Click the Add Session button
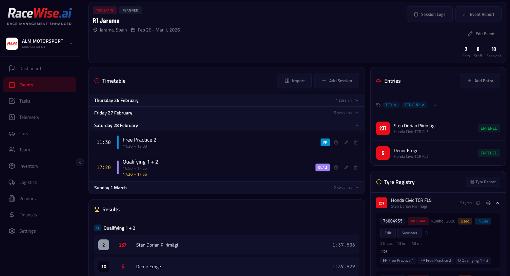The height and width of the screenshot is (276, 510). pyautogui.click(x=336, y=81)
